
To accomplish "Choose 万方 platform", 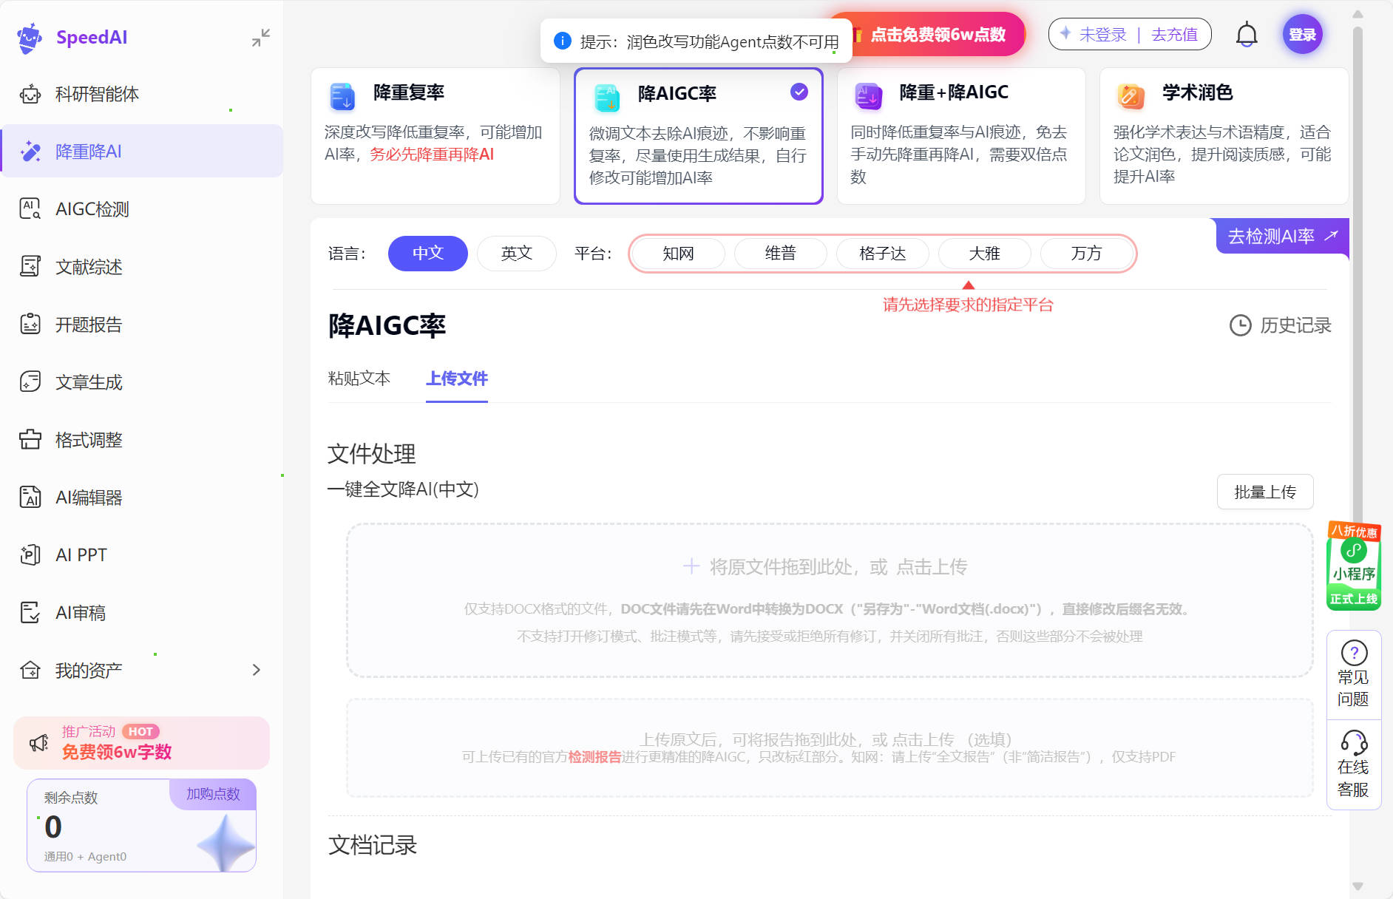I will click(x=1087, y=254).
